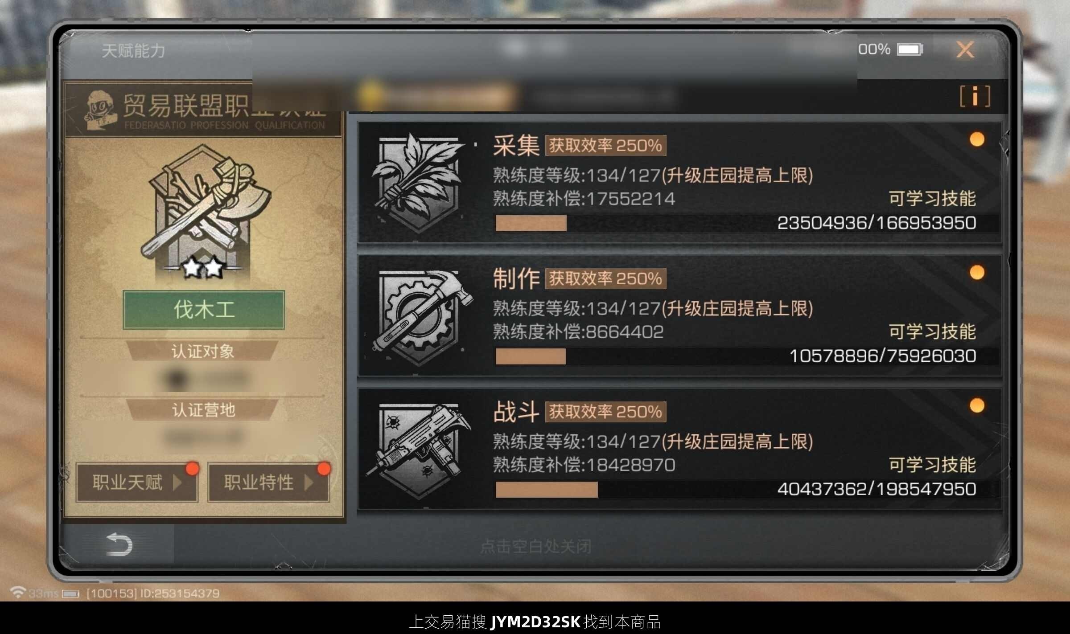Screen dimensions: 1070x634
Task: Click the 采集 gathering leaf badge icon
Action: click(x=418, y=183)
